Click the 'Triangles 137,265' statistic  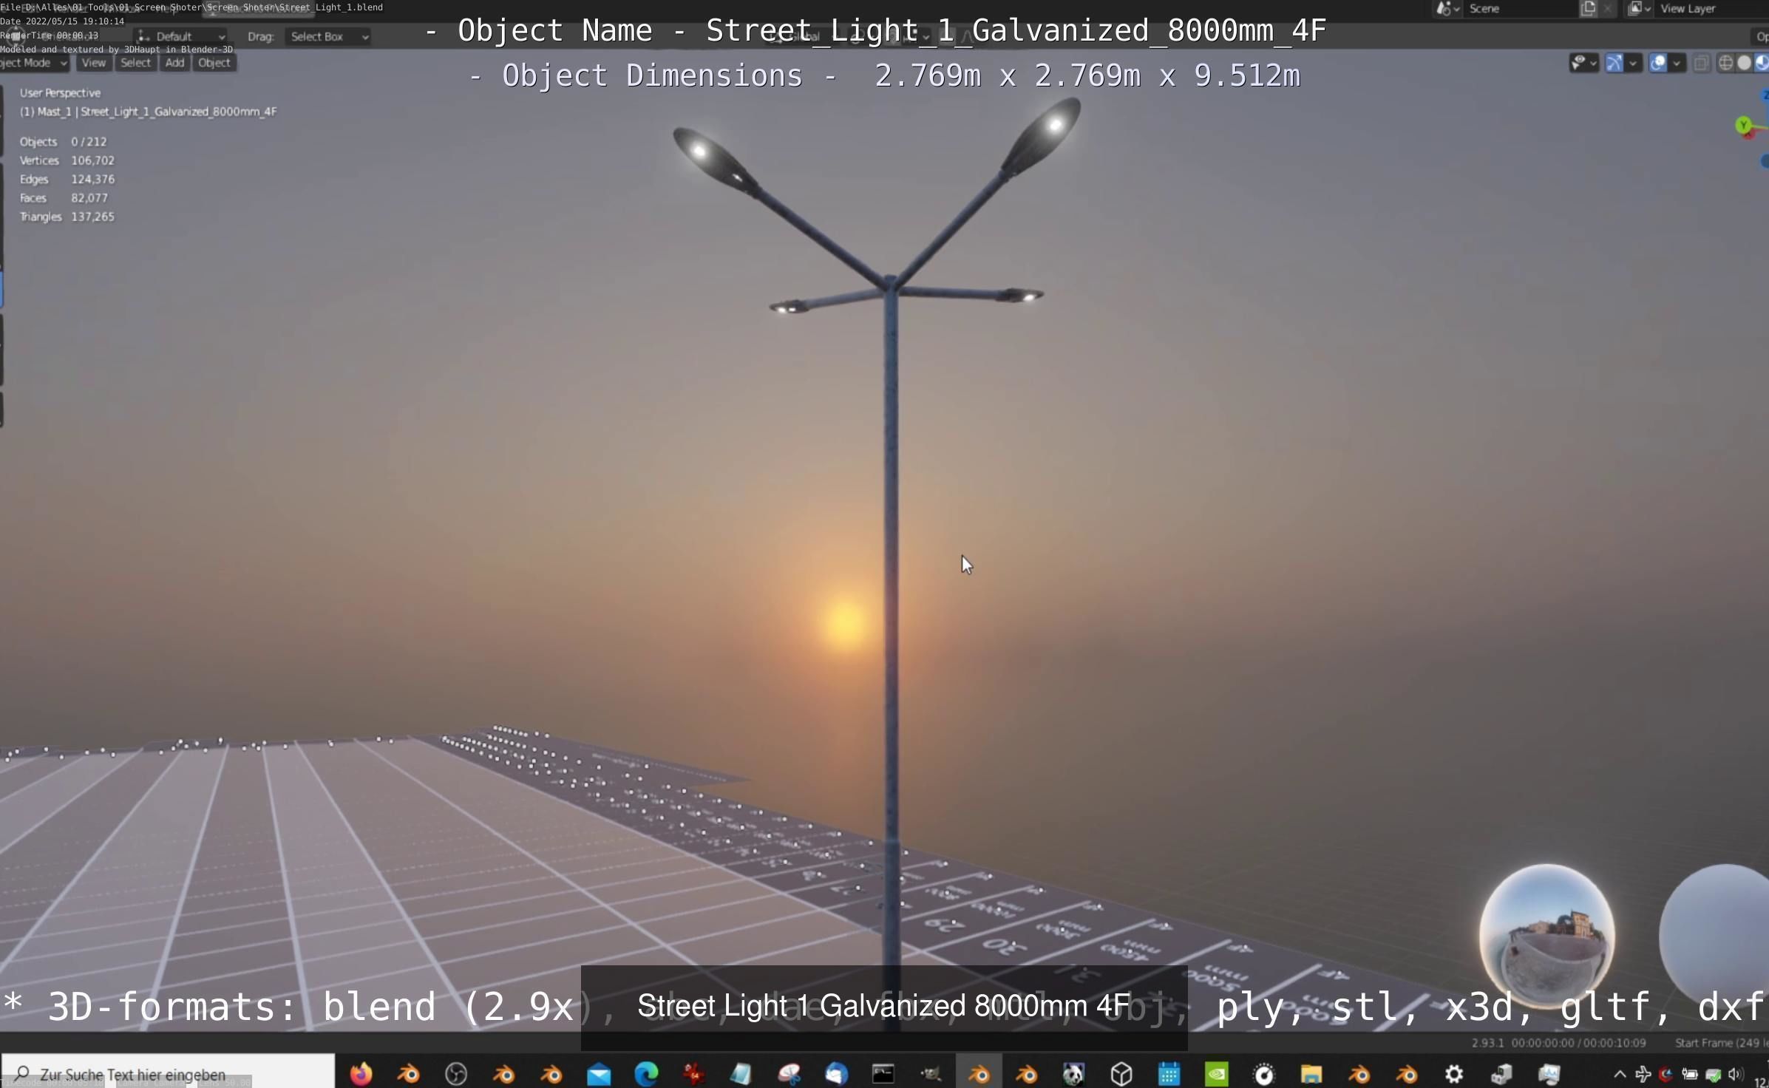(x=67, y=217)
